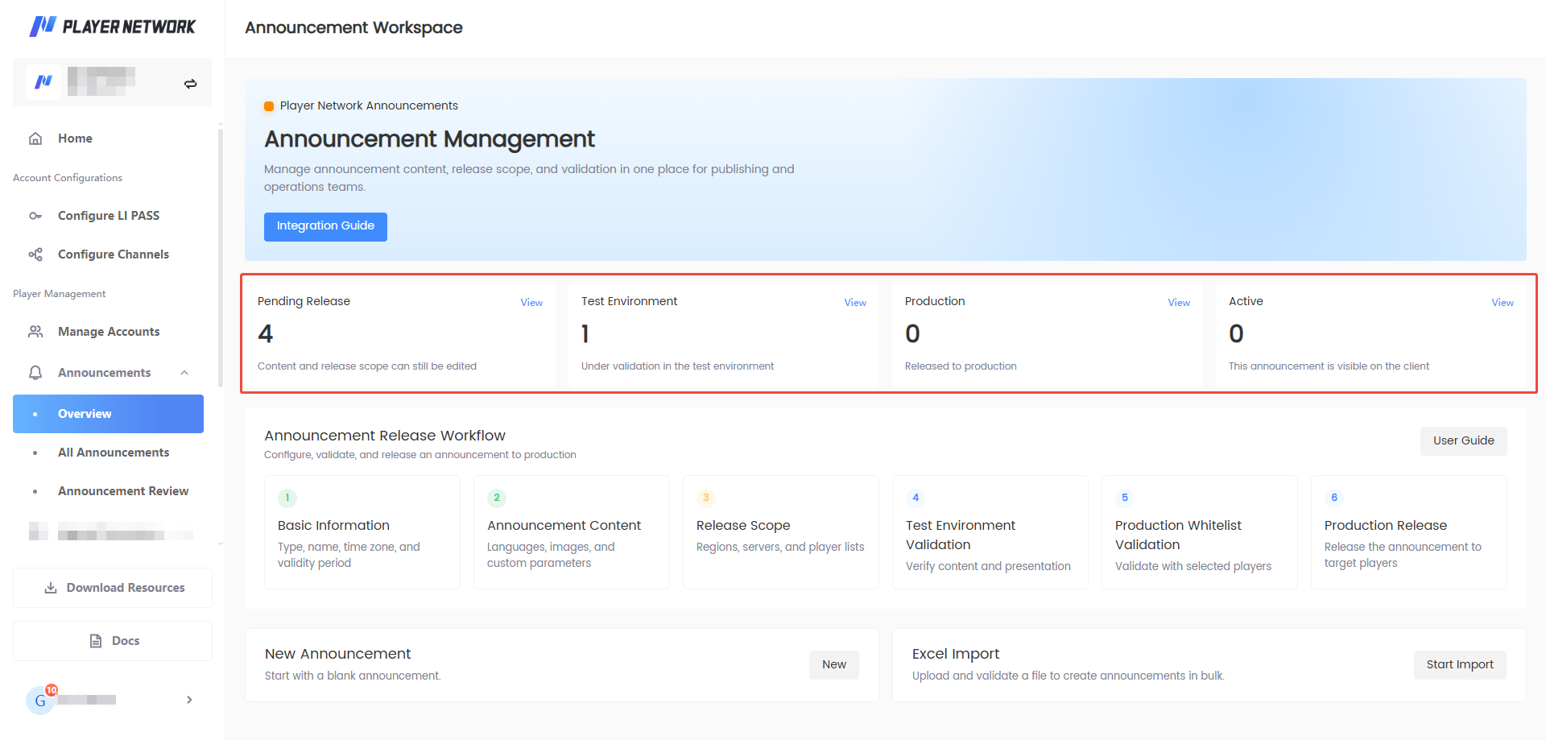The height and width of the screenshot is (740, 1546).
Task: View Pending Release announcements
Action: pos(531,303)
